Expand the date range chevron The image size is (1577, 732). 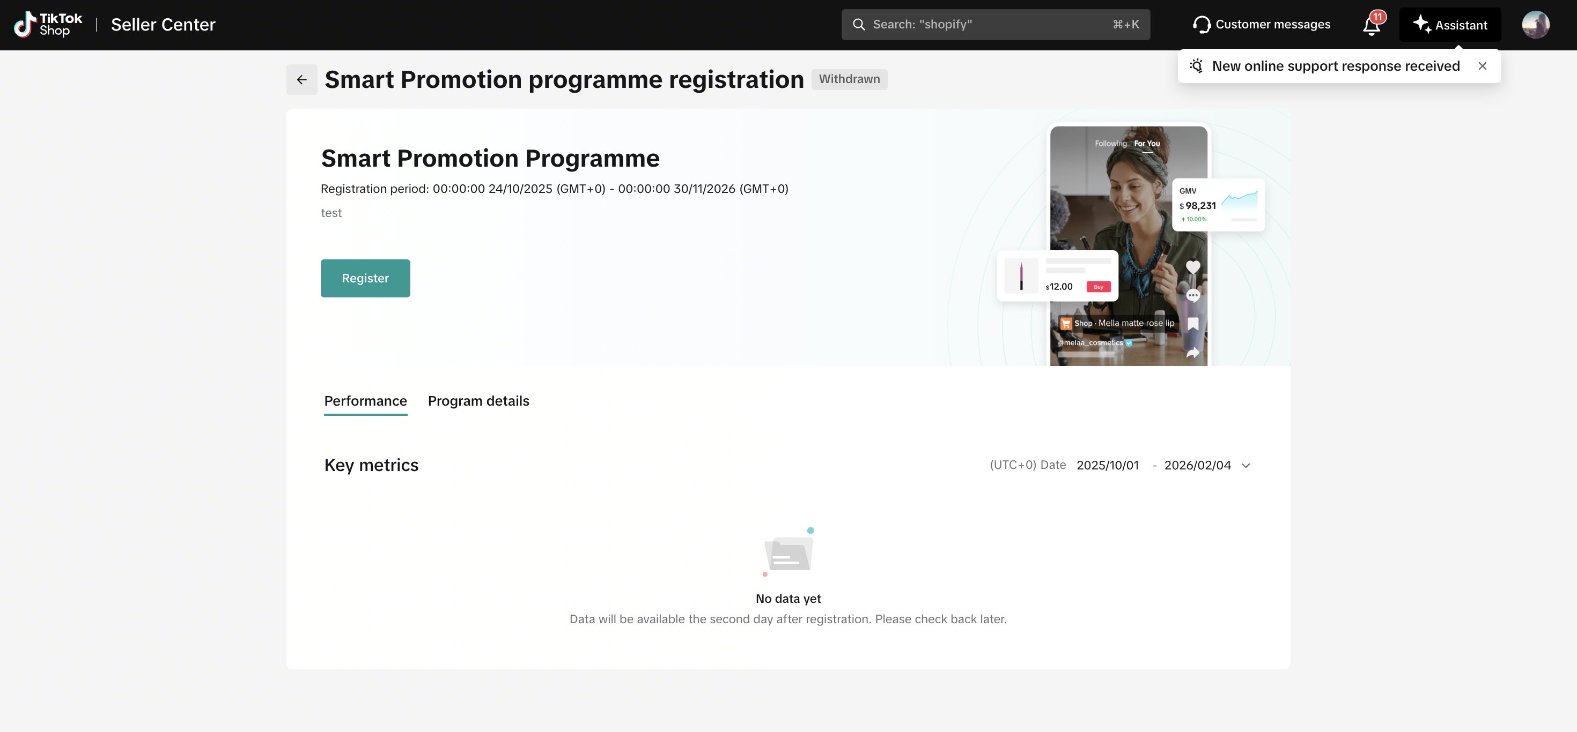pyautogui.click(x=1246, y=465)
